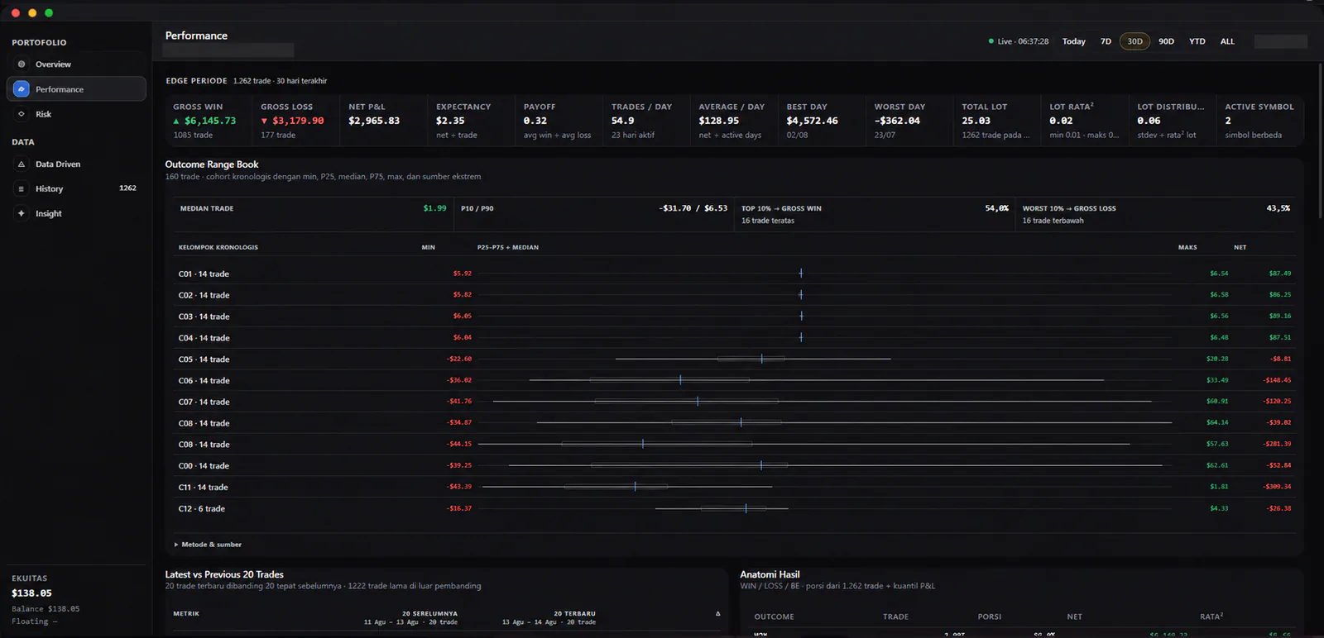Click the median marker in the C12 range bar
1324x638 pixels.
tap(746, 508)
